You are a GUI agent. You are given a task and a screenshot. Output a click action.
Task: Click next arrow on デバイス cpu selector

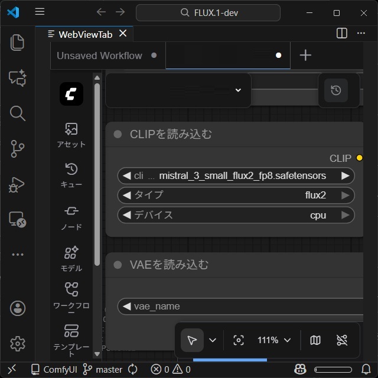pyautogui.click(x=346, y=215)
